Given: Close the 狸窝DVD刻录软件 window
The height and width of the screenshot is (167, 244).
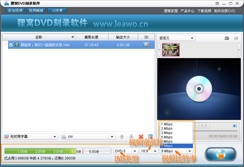Looking at the screenshot, I should 237,4.
